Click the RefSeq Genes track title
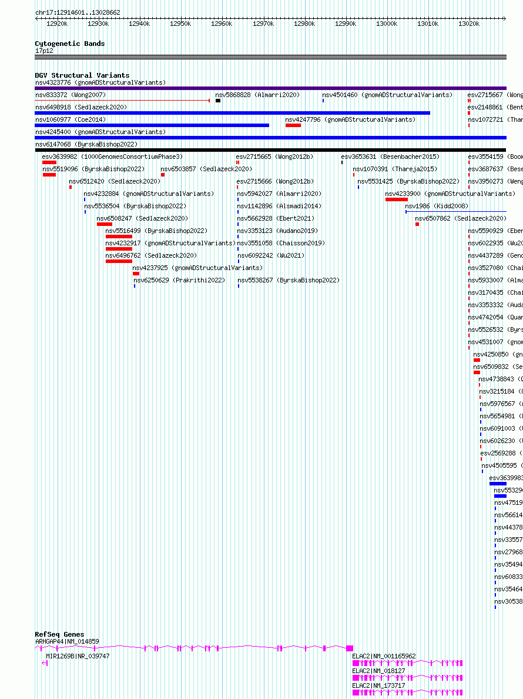Image resolution: width=523 pixels, height=699 pixels. pyautogui.click(x=59, y=634)
